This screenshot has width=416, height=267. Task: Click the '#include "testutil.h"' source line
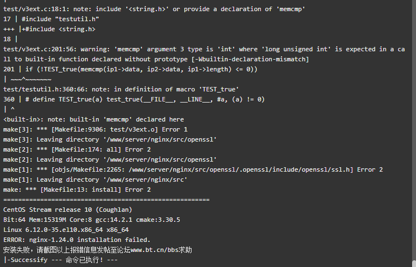51,19
